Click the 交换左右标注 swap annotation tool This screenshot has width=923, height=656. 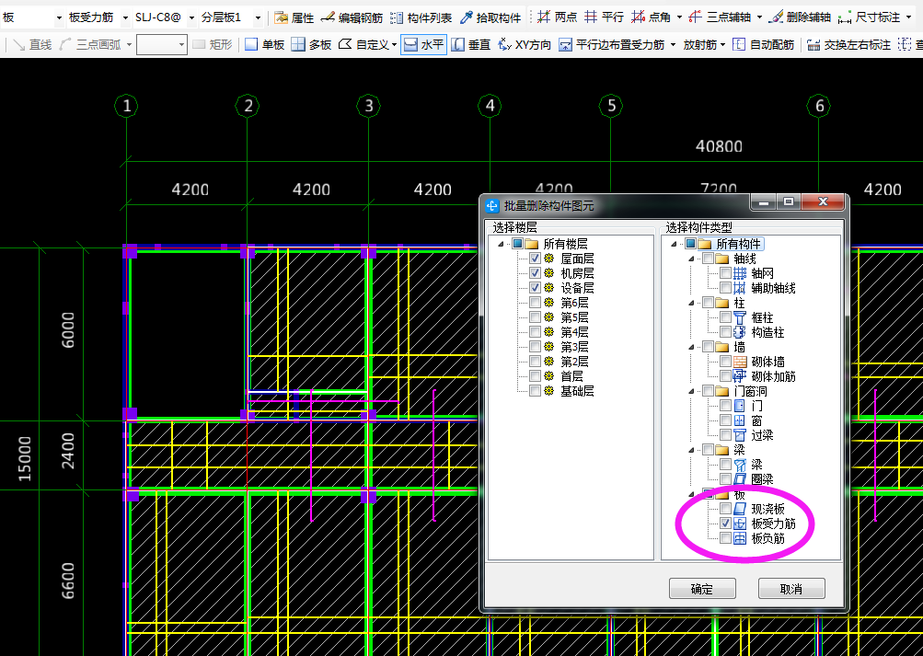coord(848,45)
